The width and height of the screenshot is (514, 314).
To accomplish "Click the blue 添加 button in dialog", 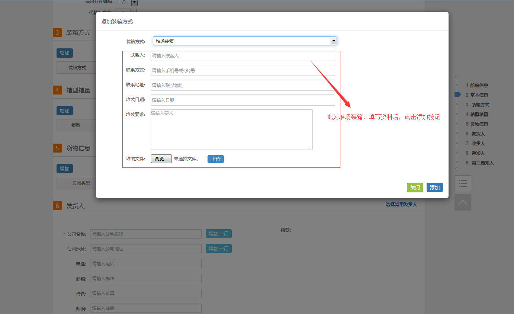I will [434, 188].
